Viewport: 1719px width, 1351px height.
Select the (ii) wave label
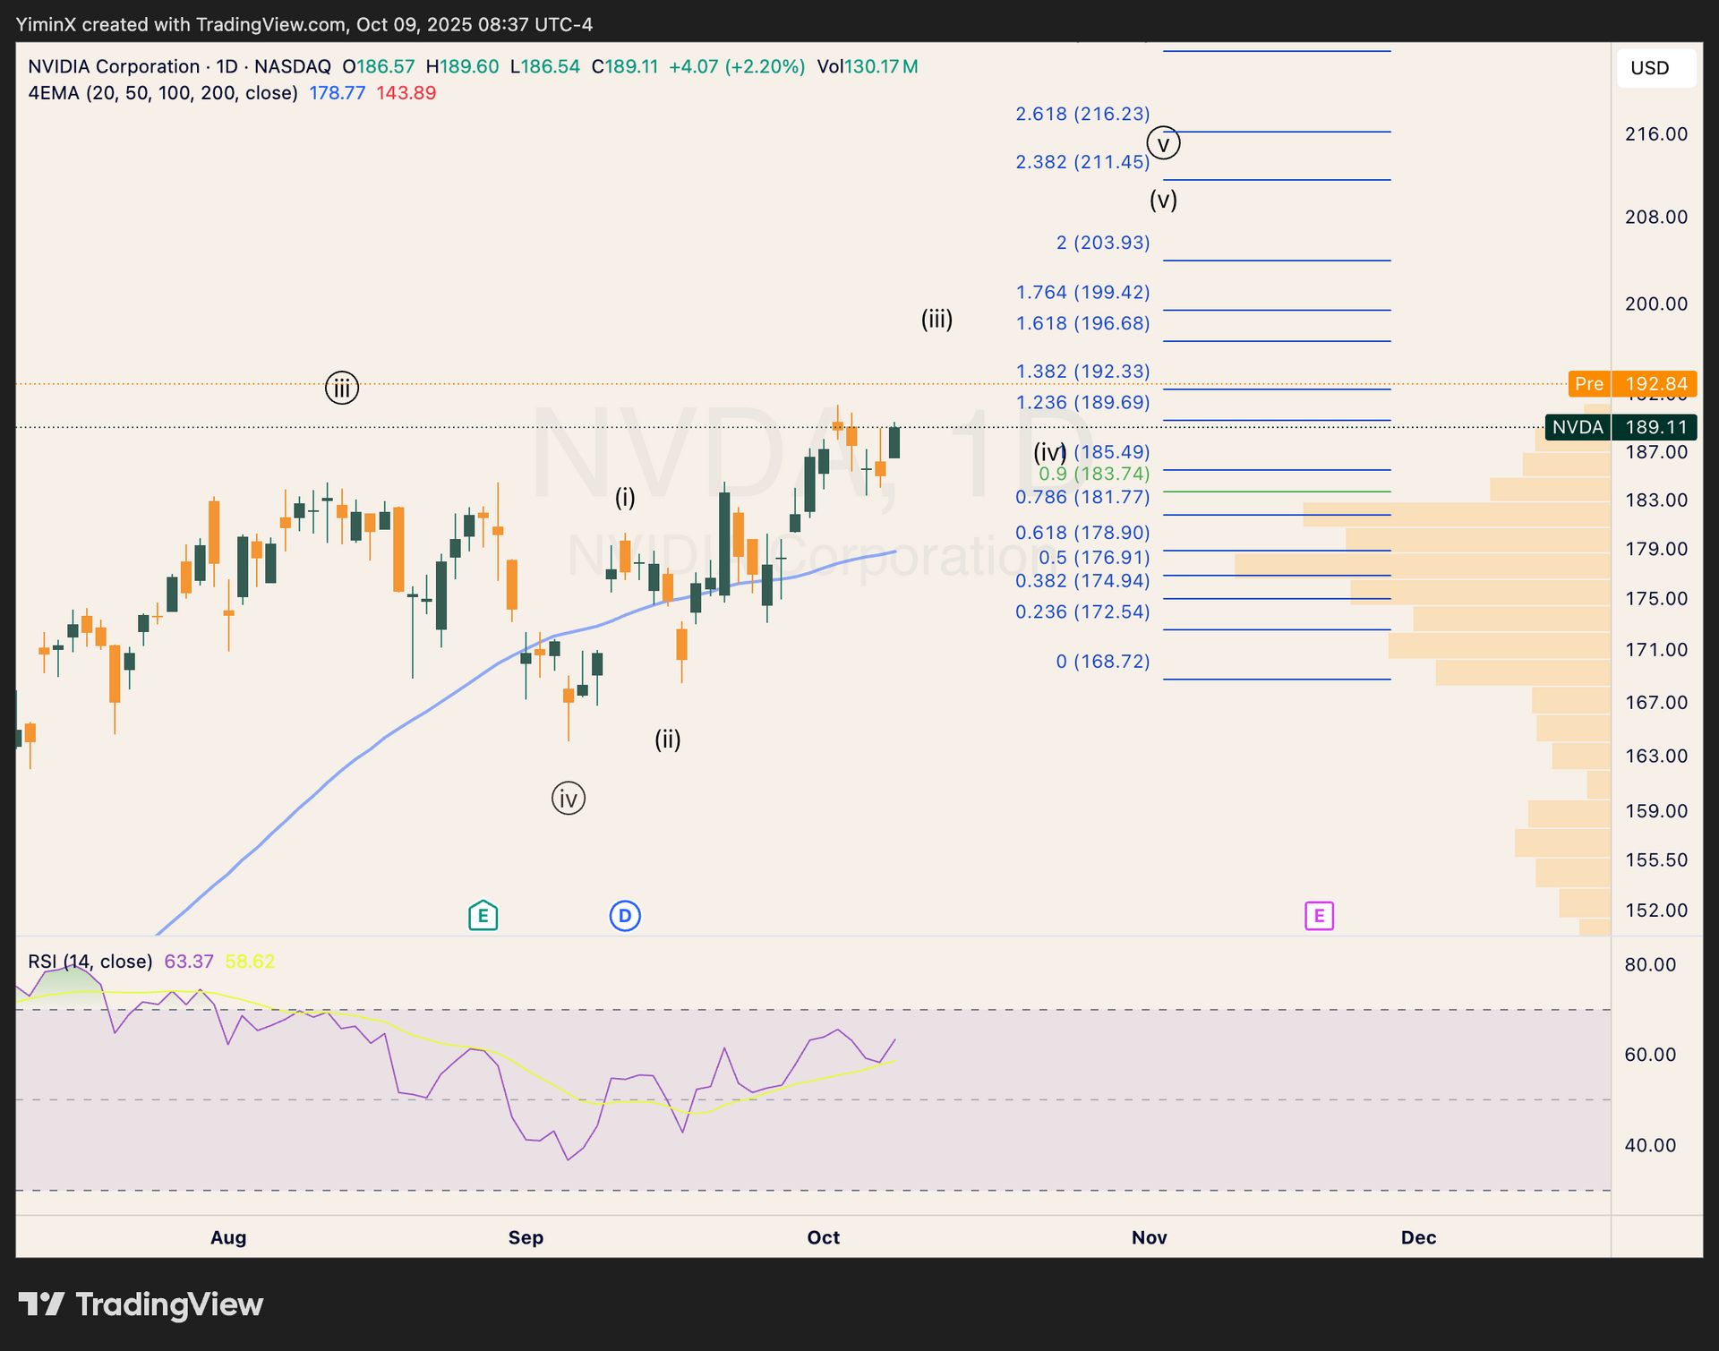pos(668,740)
